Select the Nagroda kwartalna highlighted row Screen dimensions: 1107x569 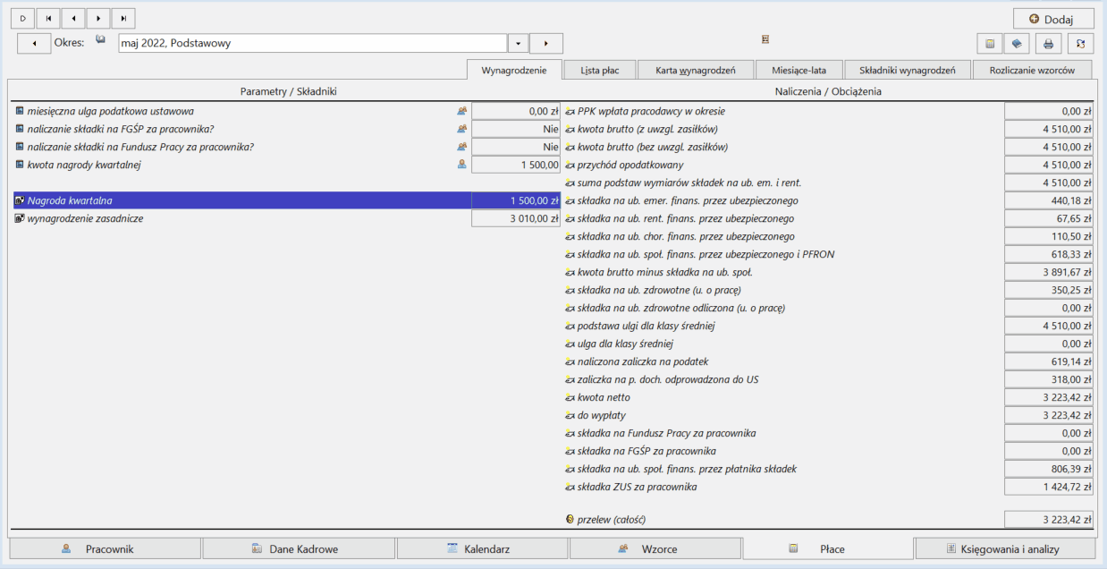pyautogui.click(x=287, y=200)
